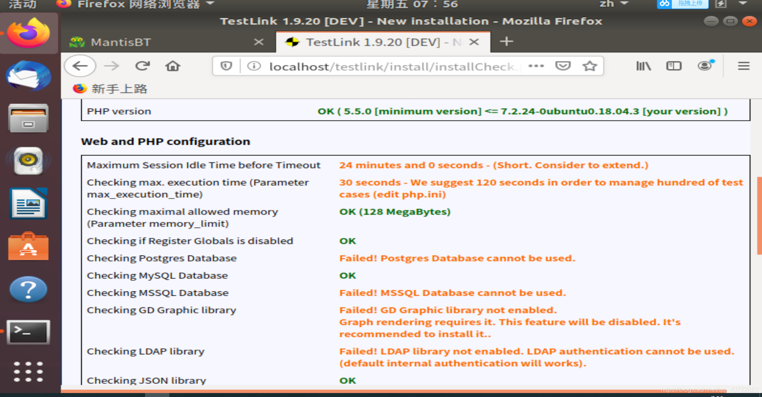Open Terminal from the dock
The height and width of the screenshot is (397, 762).
point(29,332)
